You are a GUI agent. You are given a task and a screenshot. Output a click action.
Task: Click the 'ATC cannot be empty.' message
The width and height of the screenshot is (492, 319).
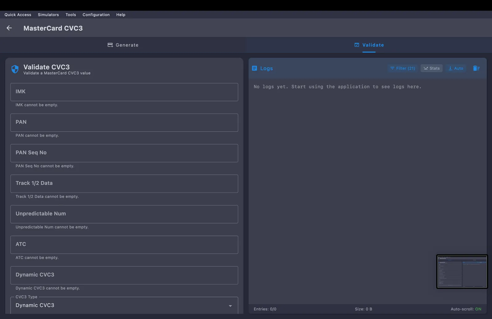pos(37,258)
